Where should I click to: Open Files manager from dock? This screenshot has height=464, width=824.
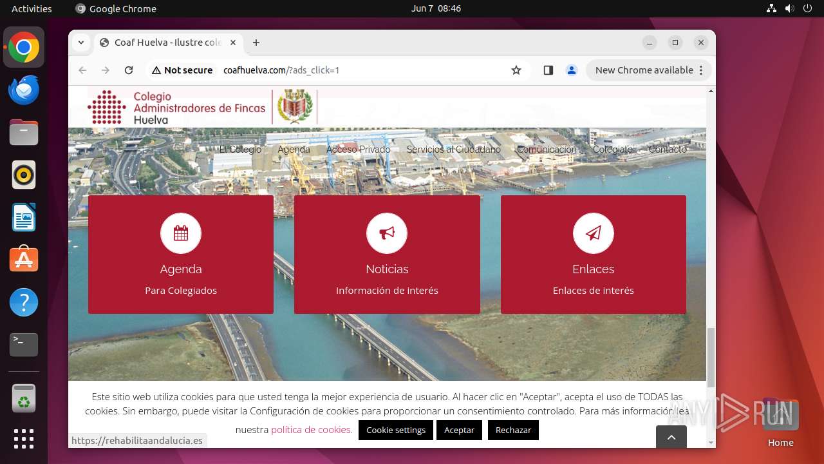24,132
